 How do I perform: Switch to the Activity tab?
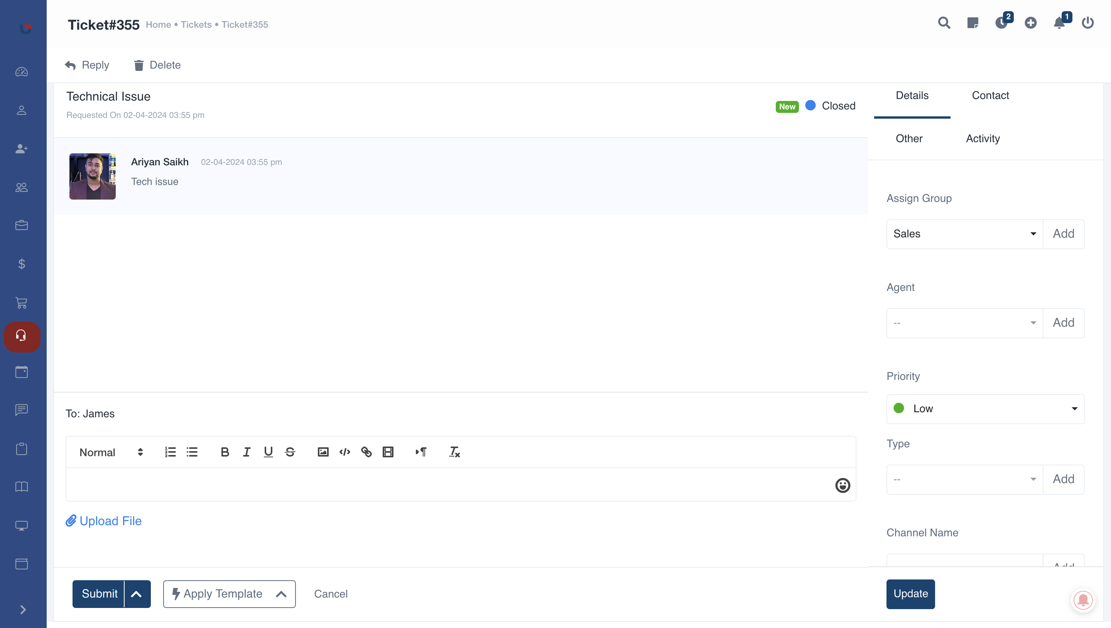tap(982, 138)
